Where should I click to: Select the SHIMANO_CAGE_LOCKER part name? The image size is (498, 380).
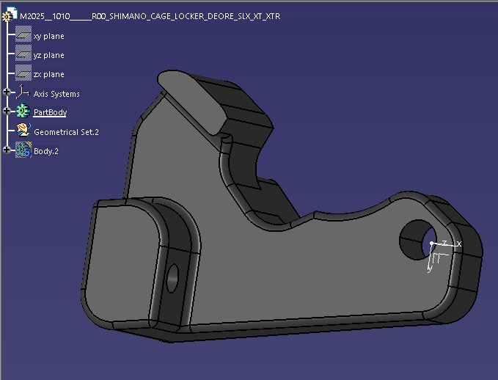click(x=150, y=16)
